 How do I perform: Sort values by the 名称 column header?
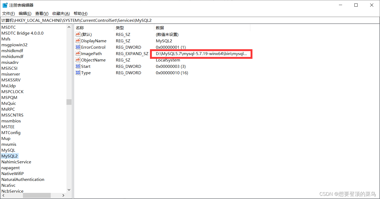pos(94,28)
